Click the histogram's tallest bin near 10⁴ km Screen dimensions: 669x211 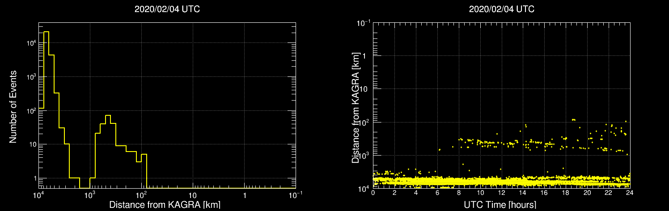point(47,110)
